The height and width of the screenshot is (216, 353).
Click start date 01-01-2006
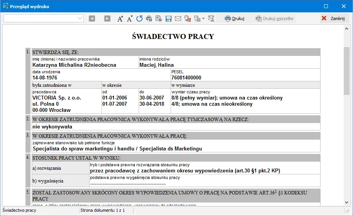[115, 98]
